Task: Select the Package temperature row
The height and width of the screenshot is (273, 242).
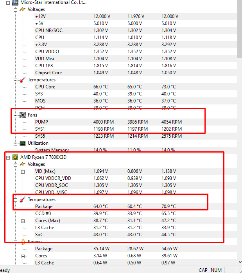Action: tap(136, 207)
